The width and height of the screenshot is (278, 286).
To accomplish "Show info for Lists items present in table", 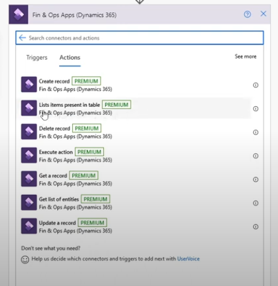I will point(255,109).
